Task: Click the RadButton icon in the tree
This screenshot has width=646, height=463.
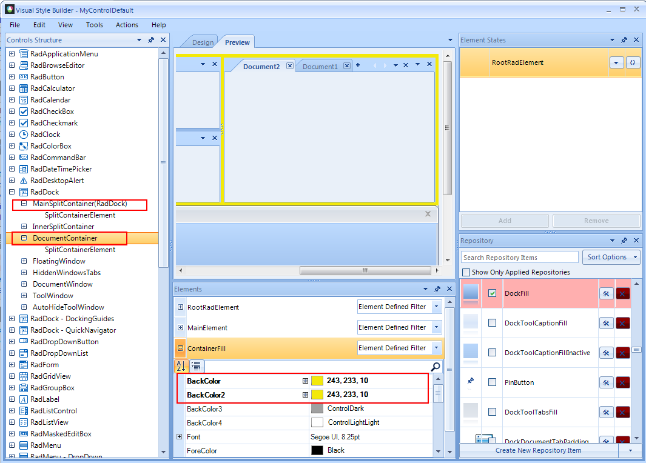Action: click(x=24, y=77)
